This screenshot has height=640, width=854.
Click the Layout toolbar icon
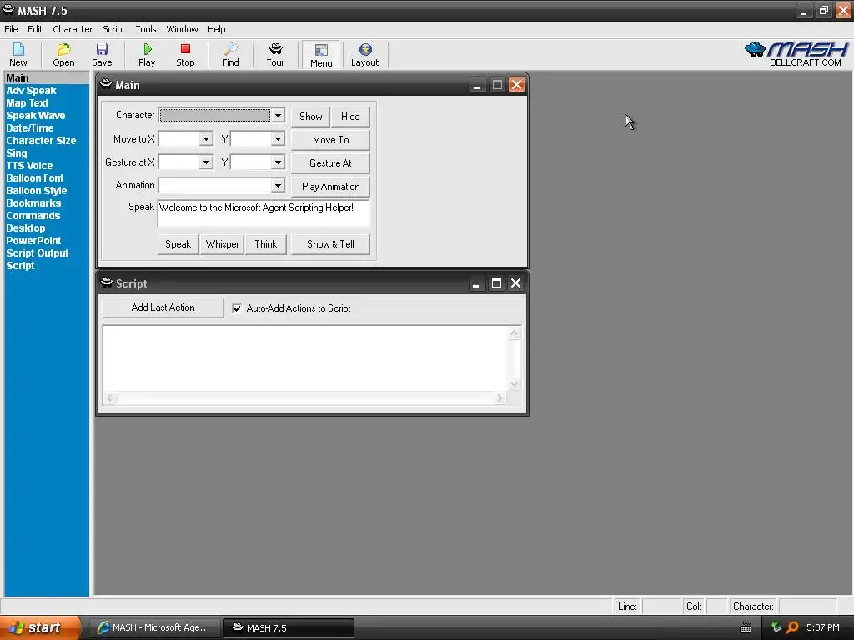click(365, 54)
